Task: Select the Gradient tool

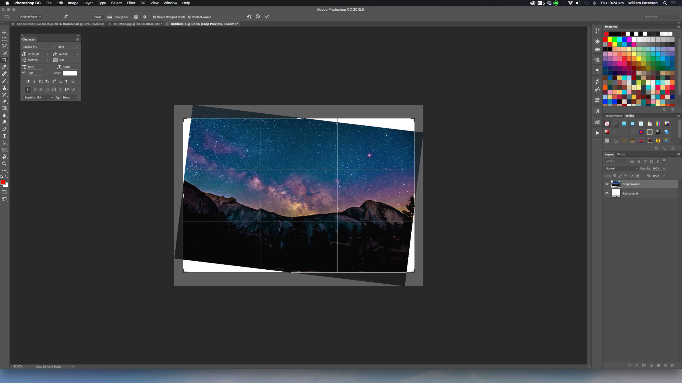Action: point(4,108)
